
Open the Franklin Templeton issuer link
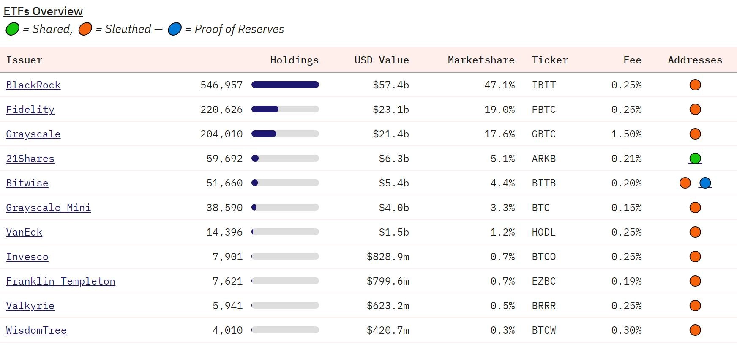[x=60, y=282]
